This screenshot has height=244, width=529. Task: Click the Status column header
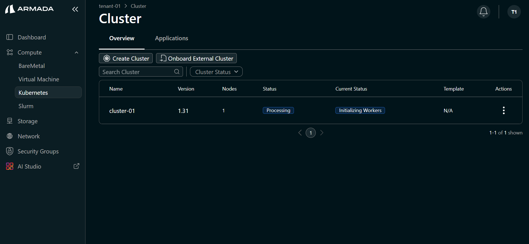tap(270, 89)
